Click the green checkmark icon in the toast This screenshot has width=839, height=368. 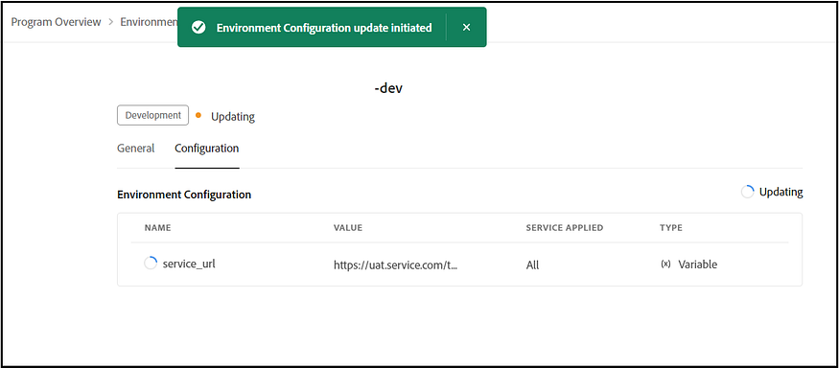198,28
